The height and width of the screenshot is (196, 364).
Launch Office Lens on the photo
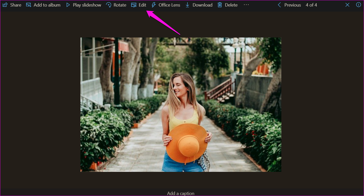click(x=166, y=5)
